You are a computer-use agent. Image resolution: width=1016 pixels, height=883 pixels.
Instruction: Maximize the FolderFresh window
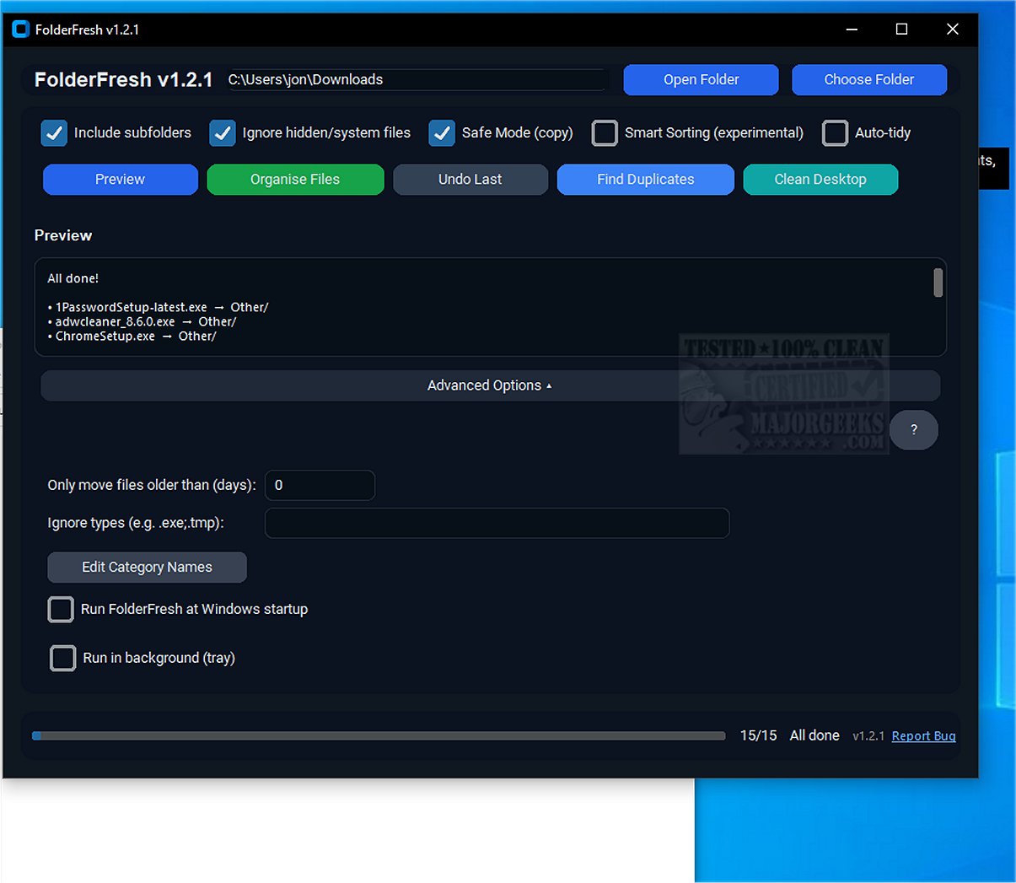(901, 30)
